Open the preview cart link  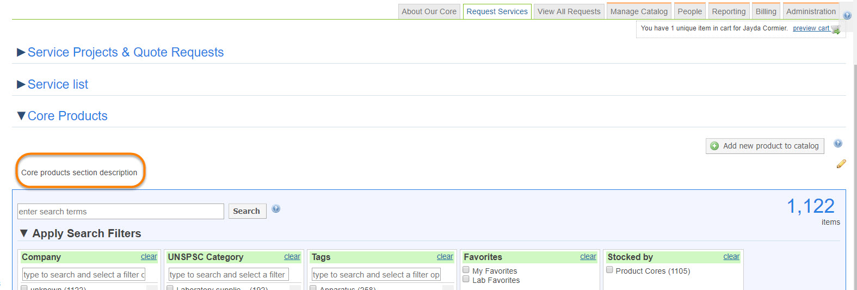811,28
